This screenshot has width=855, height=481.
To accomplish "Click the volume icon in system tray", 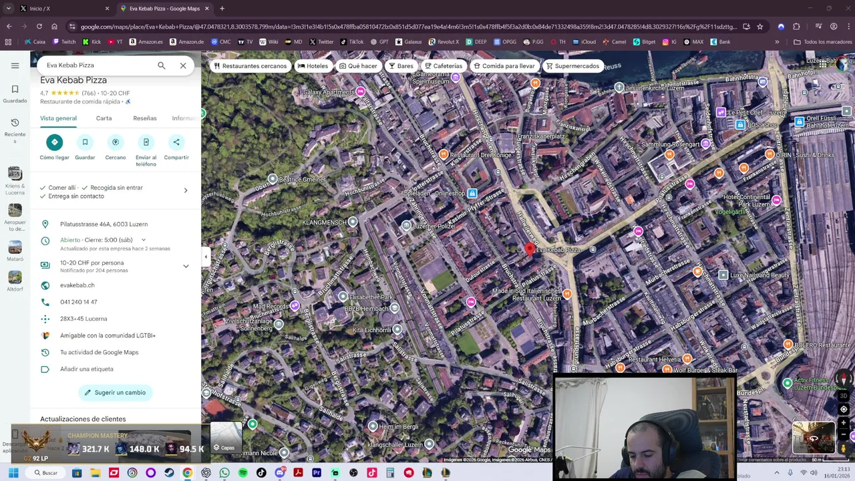I will coord(814,473).
